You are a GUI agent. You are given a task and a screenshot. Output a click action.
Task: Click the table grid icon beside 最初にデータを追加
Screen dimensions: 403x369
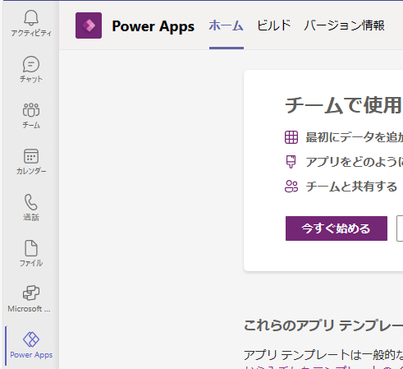point(291,137)
